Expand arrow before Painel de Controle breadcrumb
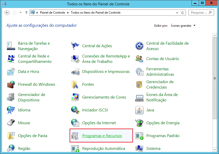Screen dimensions: 219x154 click(x=37, y=13)
